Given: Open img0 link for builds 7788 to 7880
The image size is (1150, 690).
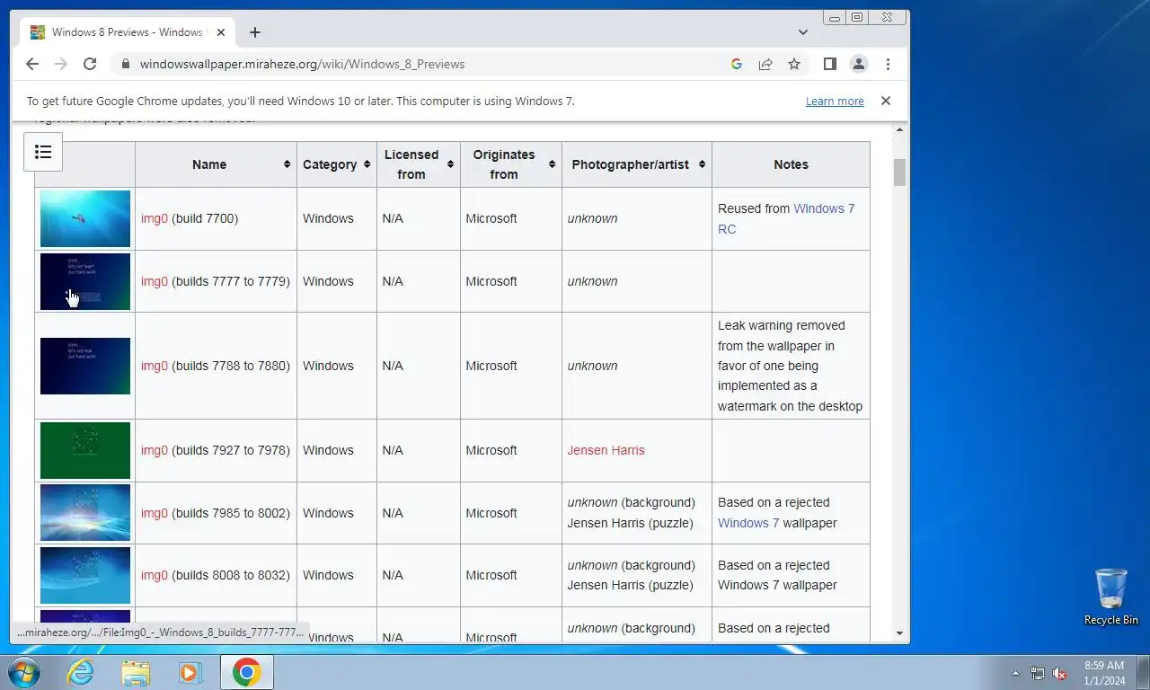Looking at the screenshot, I should 155,366.
